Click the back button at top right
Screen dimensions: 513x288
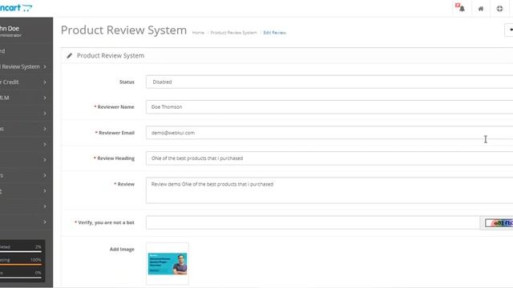point(509,30)
